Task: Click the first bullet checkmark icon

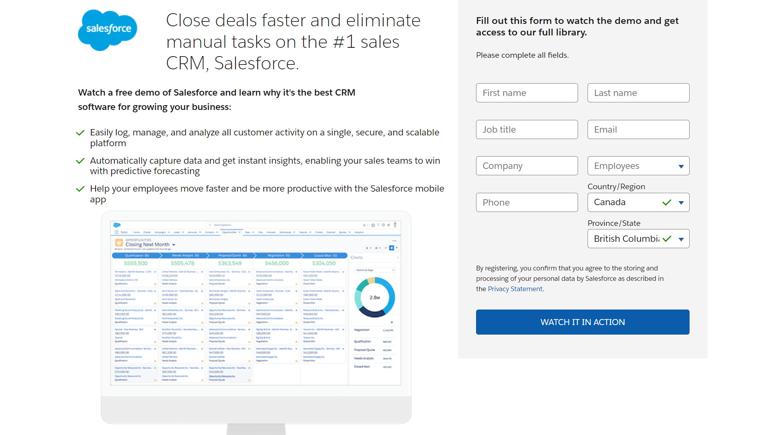Action: 82,134
